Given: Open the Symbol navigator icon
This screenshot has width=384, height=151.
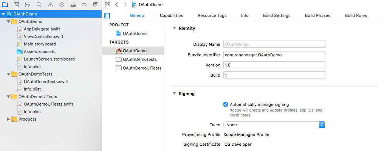Looking at the screenshot, I should coord(28,5).
